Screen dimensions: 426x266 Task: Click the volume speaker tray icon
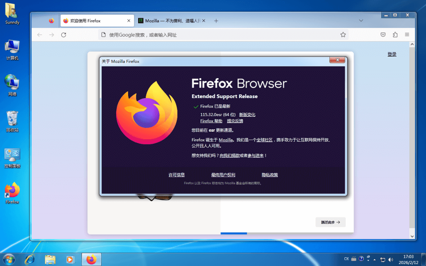point(391,260)
